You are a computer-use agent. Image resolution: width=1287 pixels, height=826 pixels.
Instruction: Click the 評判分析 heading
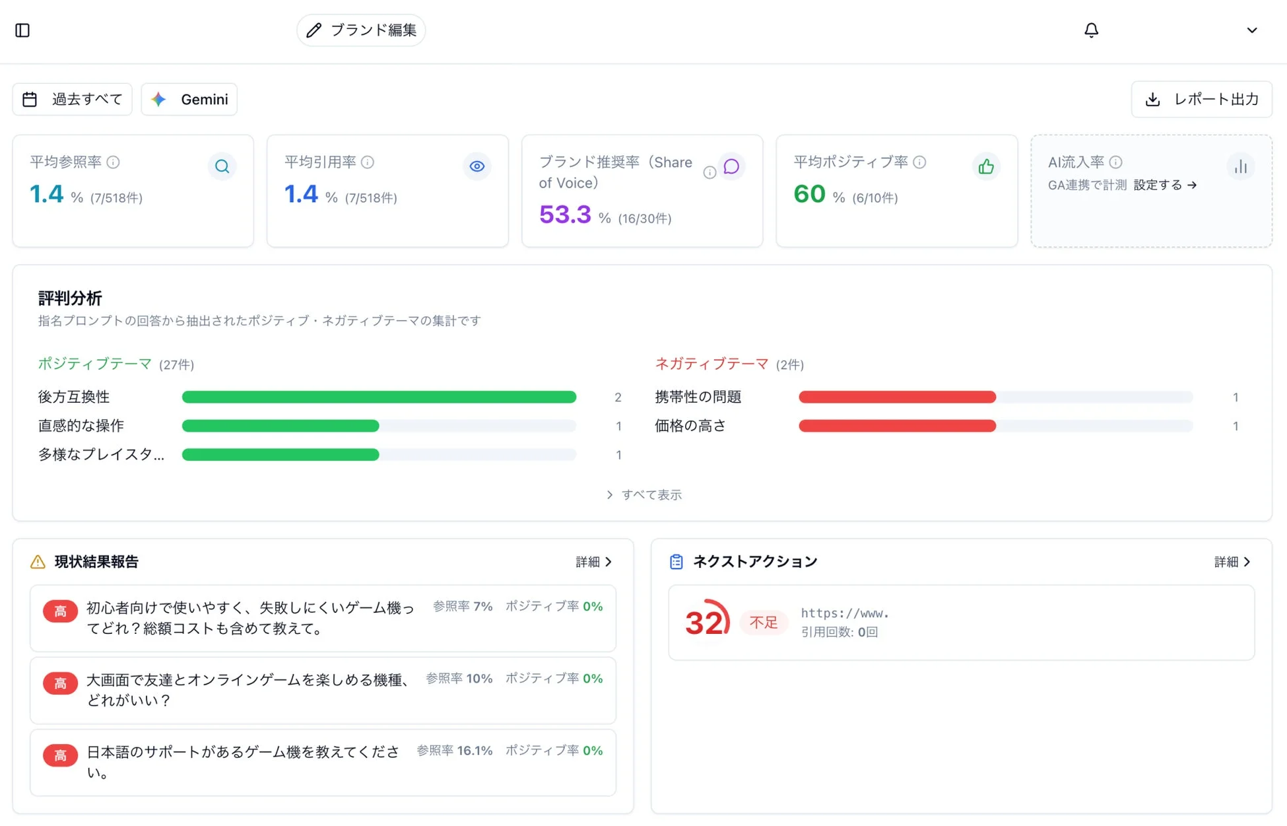(x=70, y=298)
